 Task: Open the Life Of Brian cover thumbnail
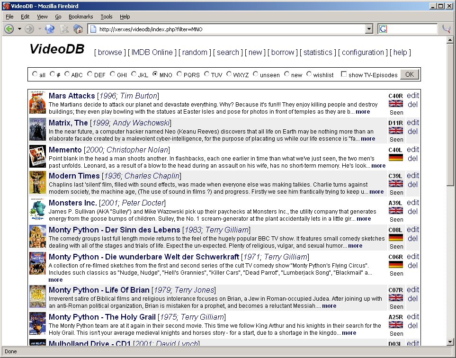(37, 296)
